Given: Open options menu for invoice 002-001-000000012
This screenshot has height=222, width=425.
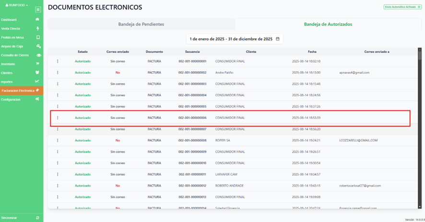Looking at the screenshot, I should click(58, 186).
